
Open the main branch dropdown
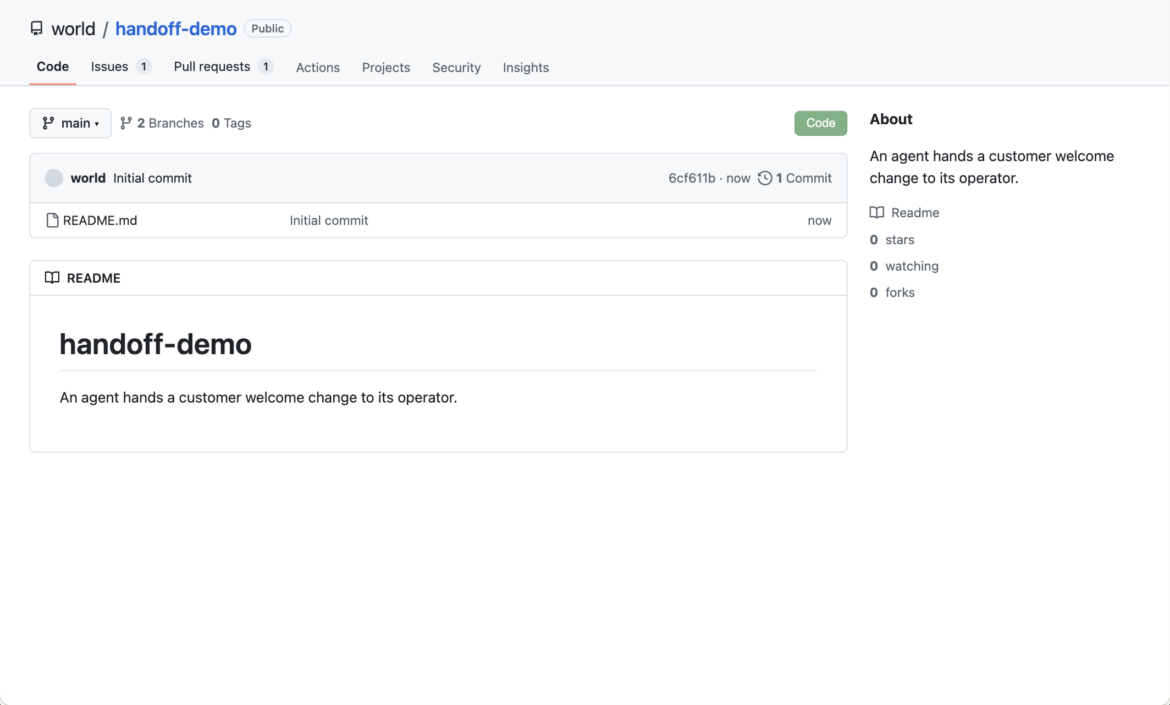(x=70, y=123)
